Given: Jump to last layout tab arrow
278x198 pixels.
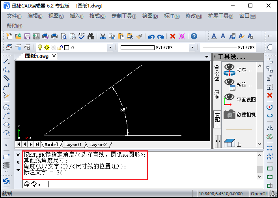Looking at the screenshot, I should tap(37, 144).
